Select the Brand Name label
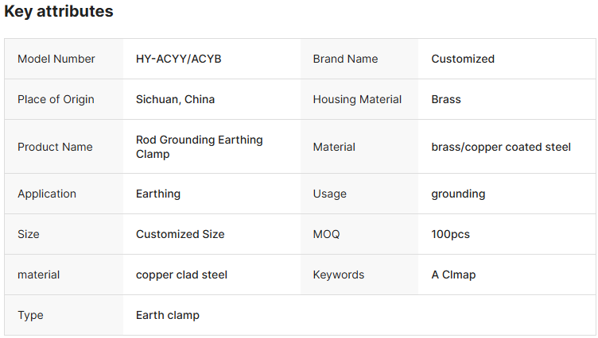 point(345,59)
